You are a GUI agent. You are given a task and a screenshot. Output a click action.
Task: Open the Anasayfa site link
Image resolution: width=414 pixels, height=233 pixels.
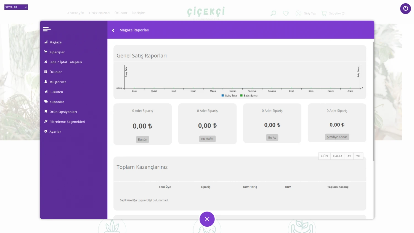click(76, 13)
